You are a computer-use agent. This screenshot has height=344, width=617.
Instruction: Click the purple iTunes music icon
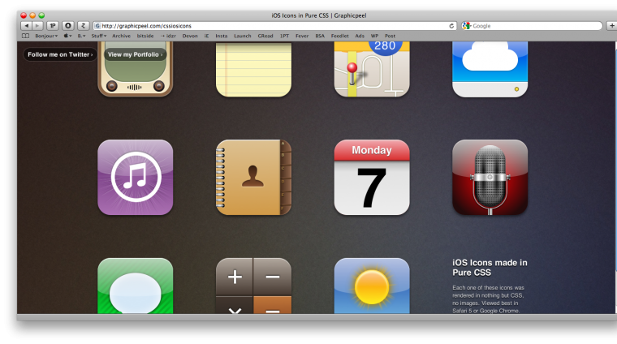[135, 177]
